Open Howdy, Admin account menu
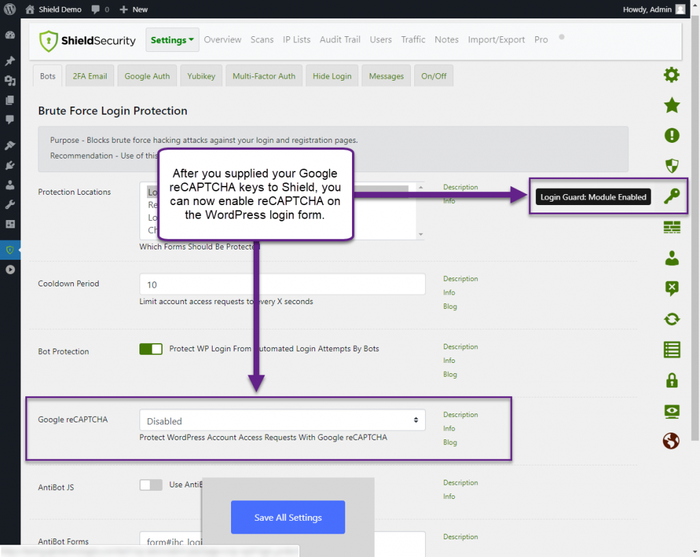The width and height of the screenshot is (700, 557). pos(654,10)
